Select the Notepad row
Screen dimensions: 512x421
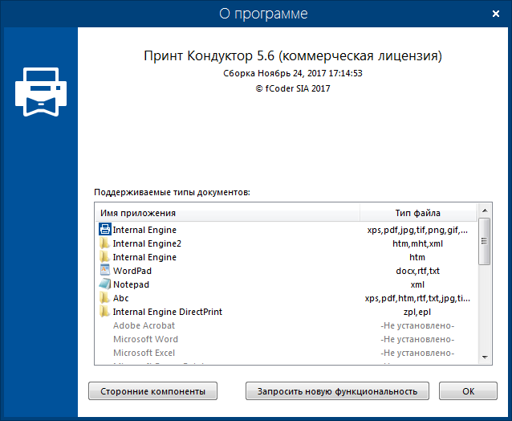[x=286, y=284]
